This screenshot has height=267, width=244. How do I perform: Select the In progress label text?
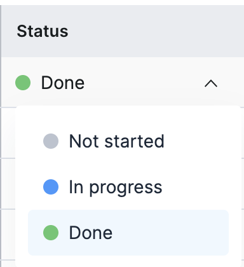tap(116, 188)
